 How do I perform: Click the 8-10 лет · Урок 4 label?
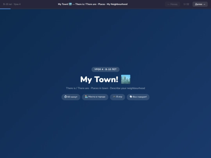coord(12,4)
